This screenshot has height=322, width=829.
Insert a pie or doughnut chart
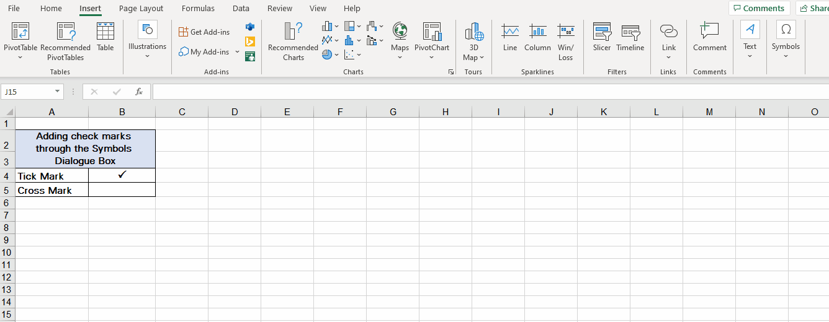(x=327, y=54)
